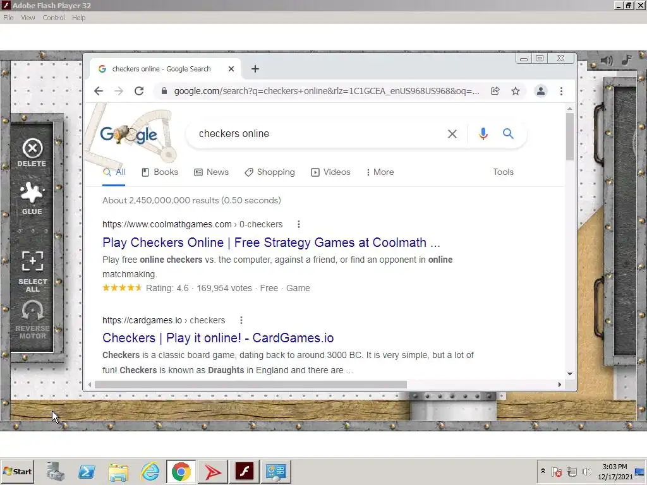The height and width of the screenshot is (485, 647).
Task: Toggle game music note icon
Action: pos(627,60)
